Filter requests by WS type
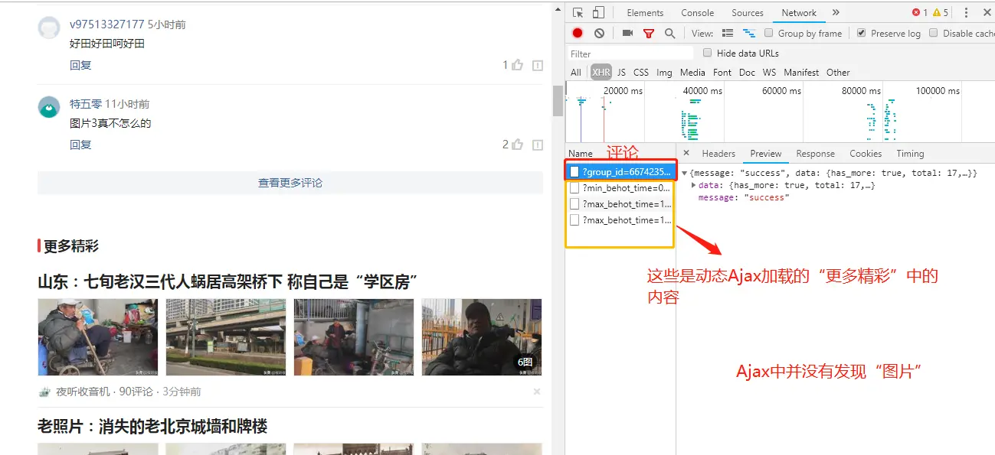995x455 pixels. (x=769, y=73)
